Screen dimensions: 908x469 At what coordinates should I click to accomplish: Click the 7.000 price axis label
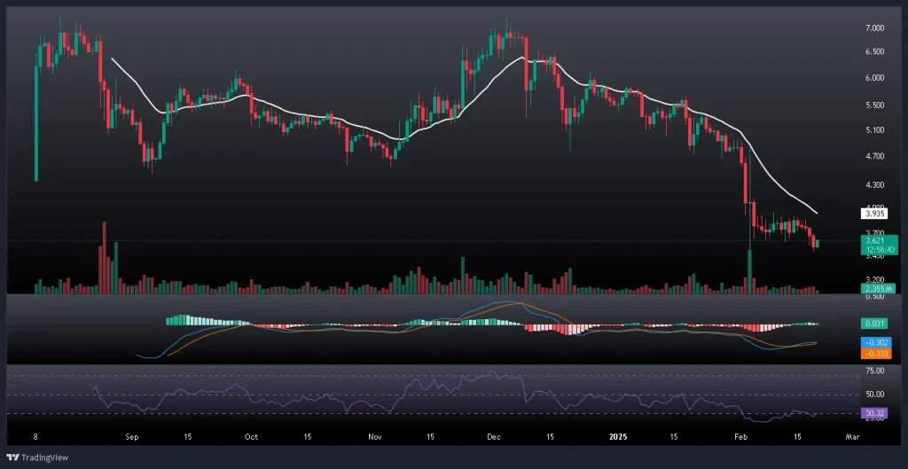875,28
